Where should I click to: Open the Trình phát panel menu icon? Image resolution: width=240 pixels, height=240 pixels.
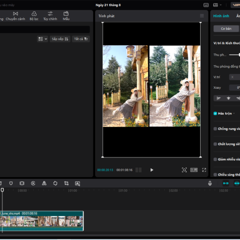[x=202, y=16]
